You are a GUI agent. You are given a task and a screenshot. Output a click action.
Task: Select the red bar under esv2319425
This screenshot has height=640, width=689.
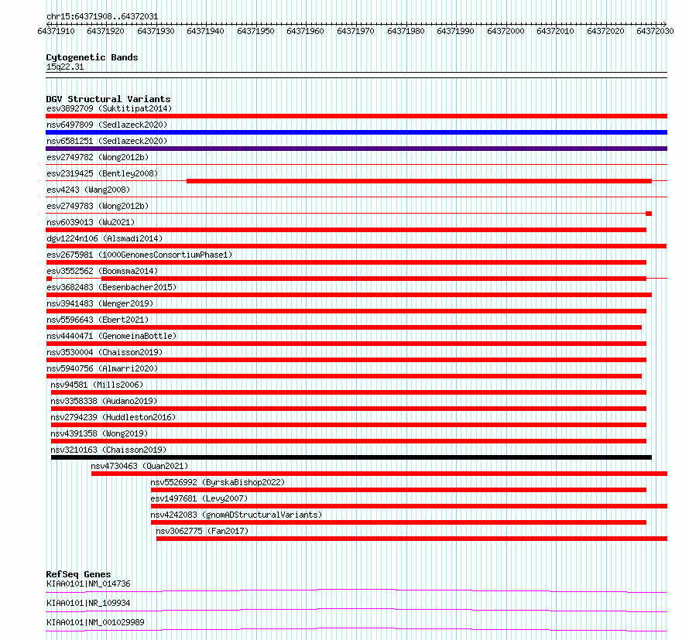419,181
